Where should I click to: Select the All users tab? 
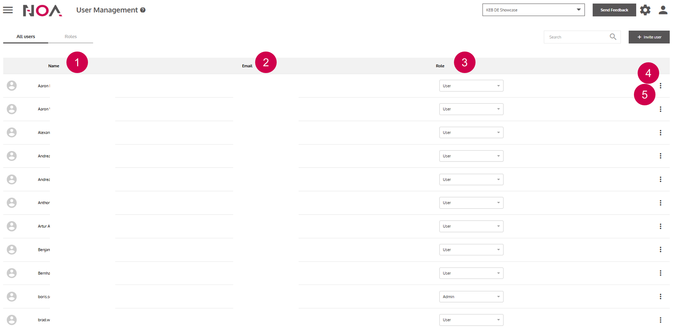pyautogui.click(x=26, y=37)
